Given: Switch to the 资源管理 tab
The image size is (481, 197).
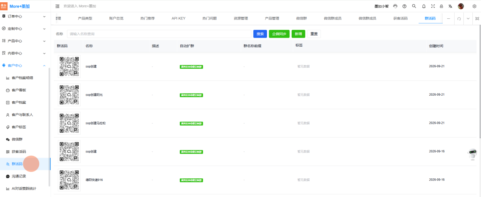Looking at the screenshot, I should click(x=241, y=18).
